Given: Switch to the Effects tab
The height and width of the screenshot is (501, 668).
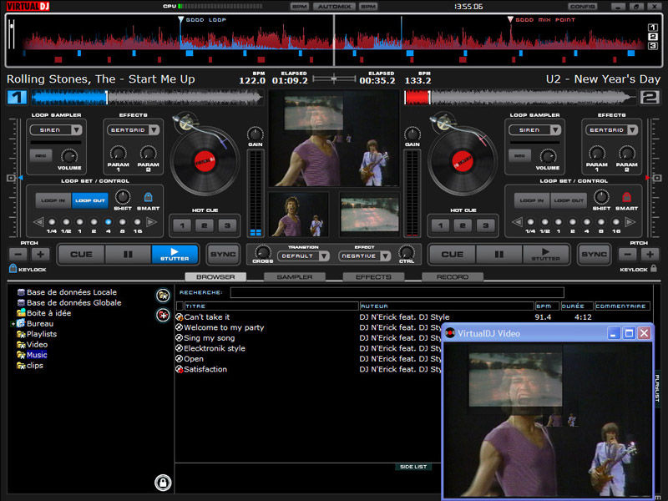Looking at the screenshot, I should (372, 276).
